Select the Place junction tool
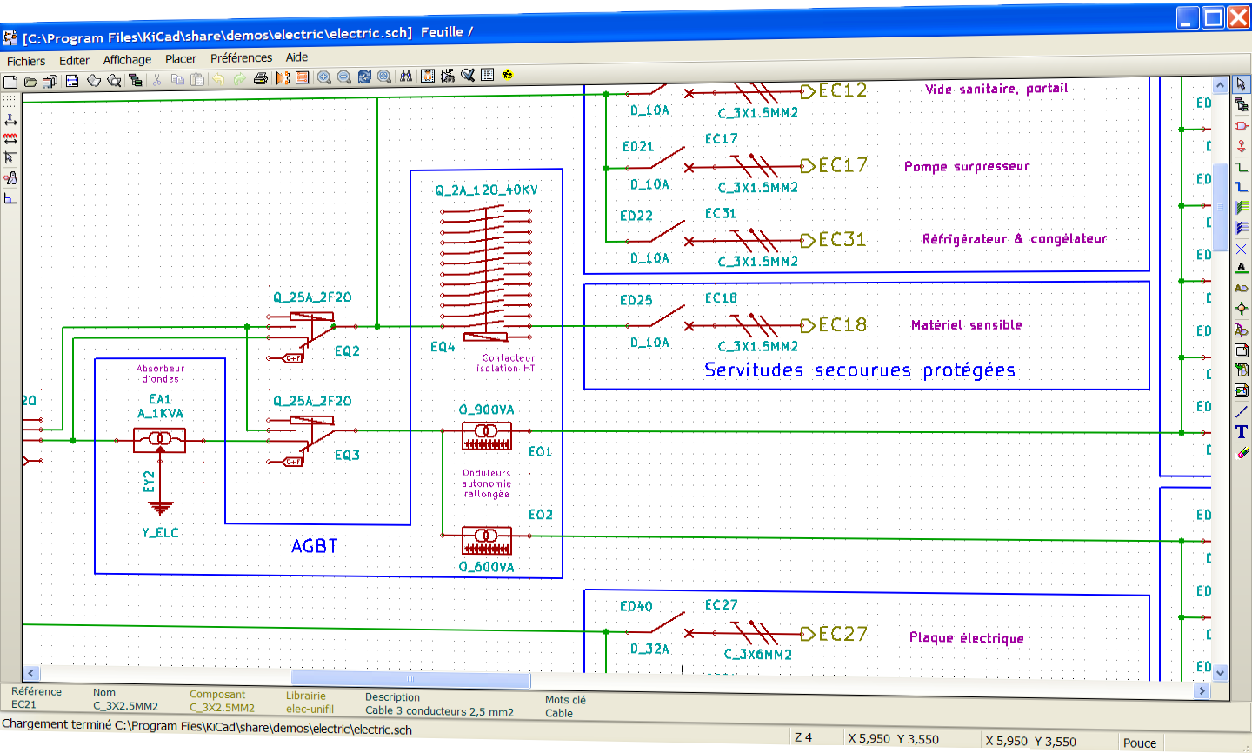 click(1242, 309)
